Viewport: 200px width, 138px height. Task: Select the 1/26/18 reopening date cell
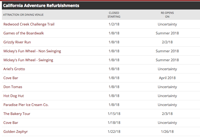(x=167, y=131)
